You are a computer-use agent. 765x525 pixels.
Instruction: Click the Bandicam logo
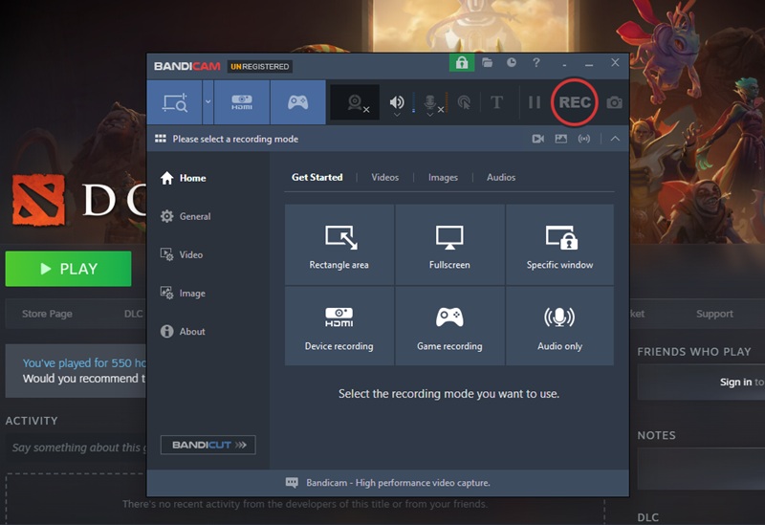pos(187,66)
